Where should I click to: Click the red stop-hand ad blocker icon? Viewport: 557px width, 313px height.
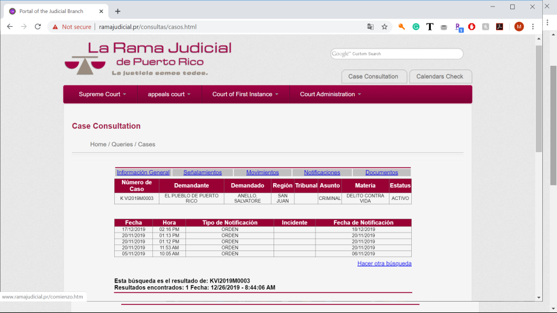[472, 27]
